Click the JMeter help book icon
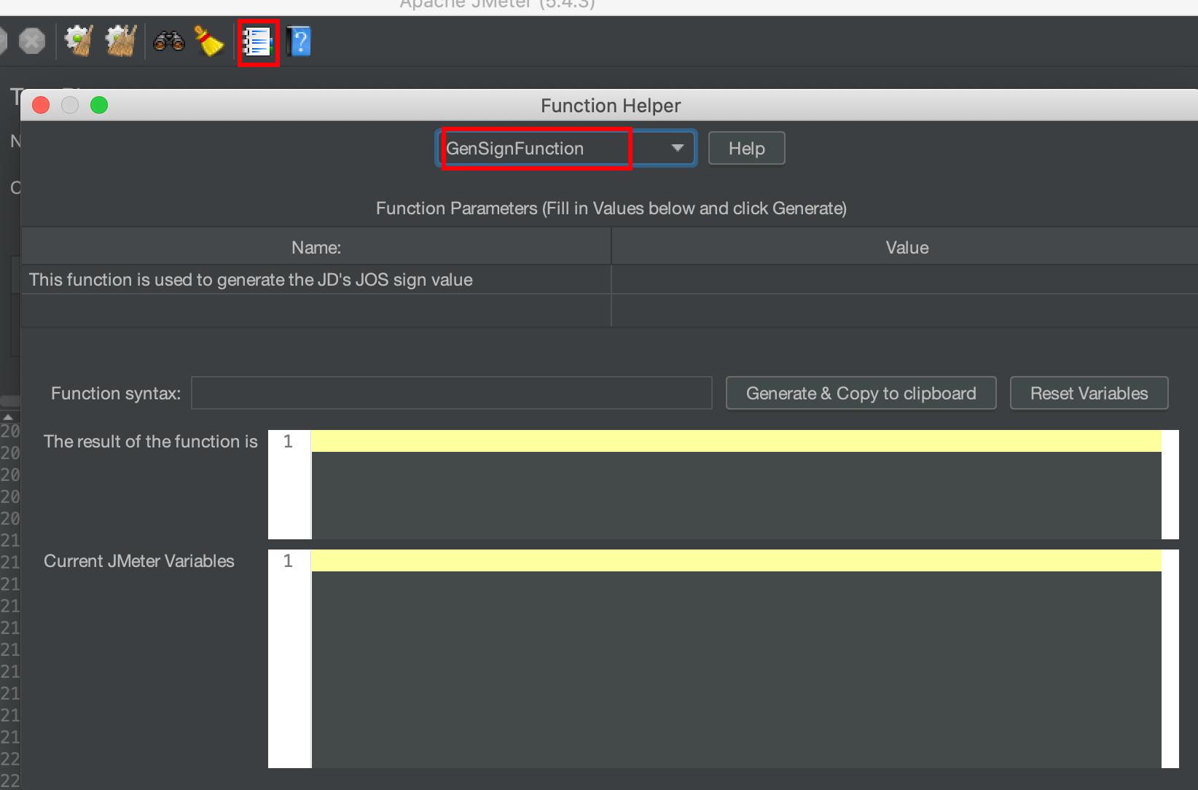1198x790 pixels. pos(299,42)
